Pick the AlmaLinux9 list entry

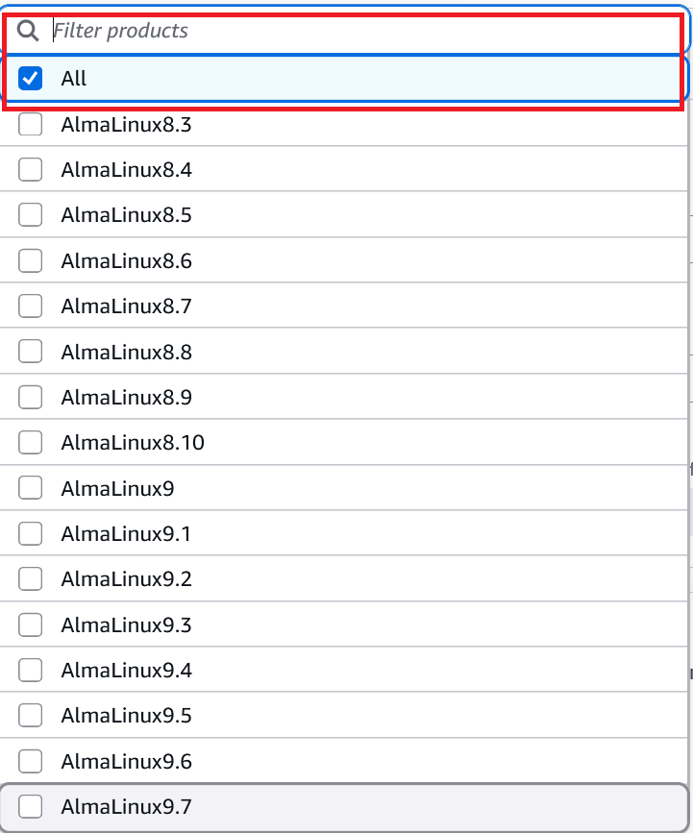click(x=117, y=488)
